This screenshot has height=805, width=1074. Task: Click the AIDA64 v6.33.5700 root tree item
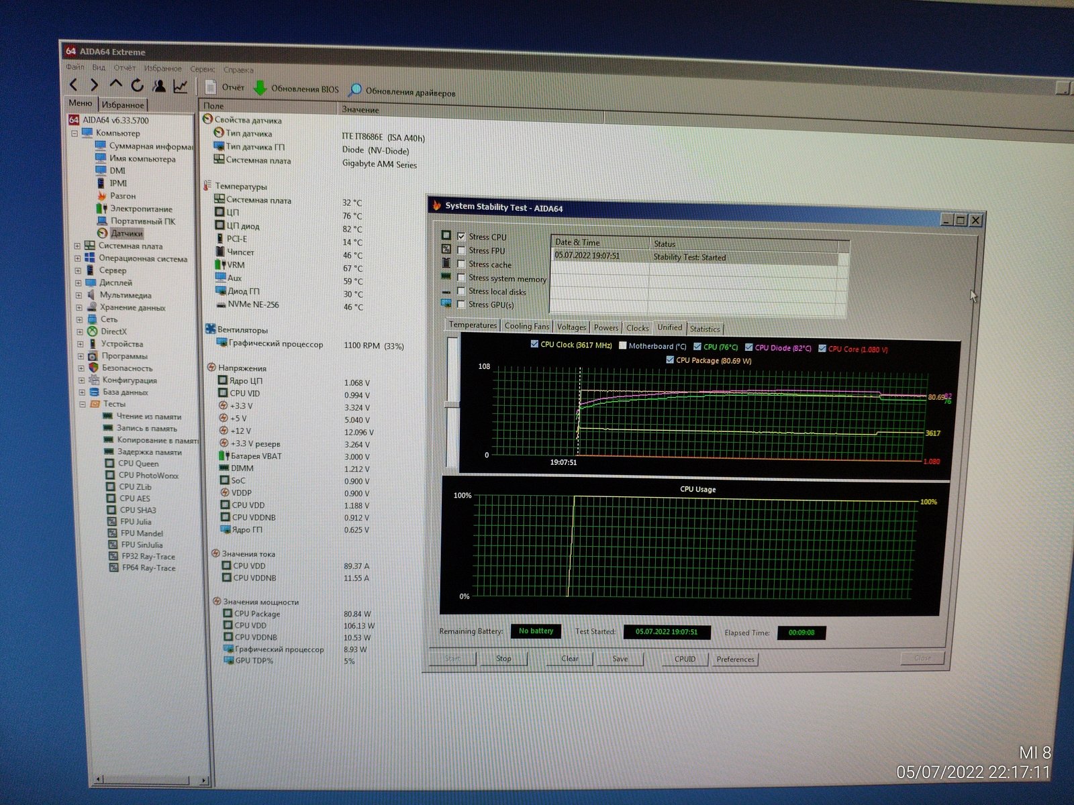[x=109, y=120]
